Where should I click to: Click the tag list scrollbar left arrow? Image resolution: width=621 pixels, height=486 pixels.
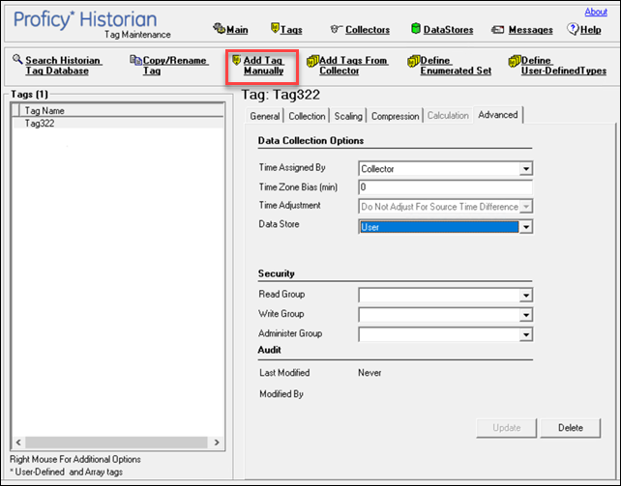pyautogui.click(x=18, y=443)
